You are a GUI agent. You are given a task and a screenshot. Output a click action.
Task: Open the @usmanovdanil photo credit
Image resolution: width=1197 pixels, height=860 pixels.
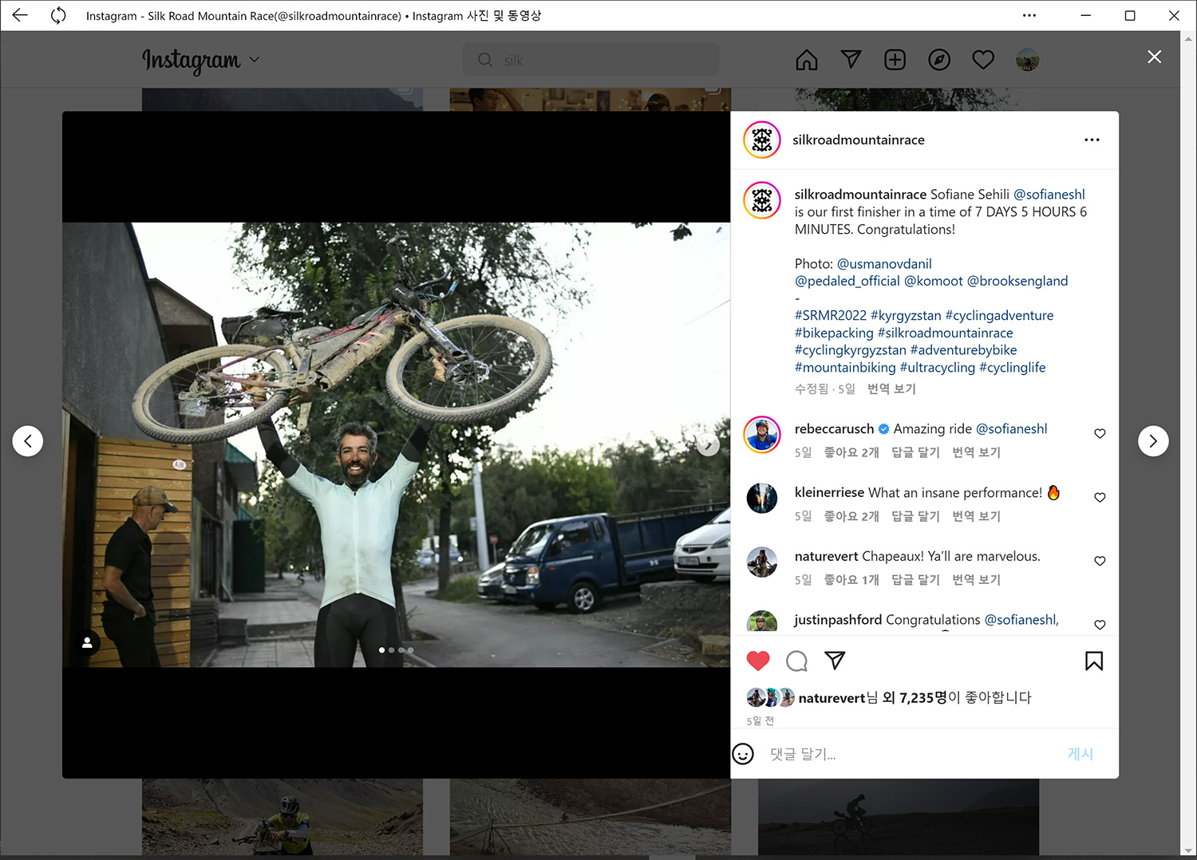(x=884, y=264)
